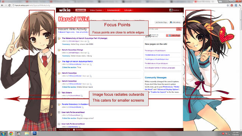
Task: Click the wiki search submit button
Action: pyautogui.click(x=179, y=29)
